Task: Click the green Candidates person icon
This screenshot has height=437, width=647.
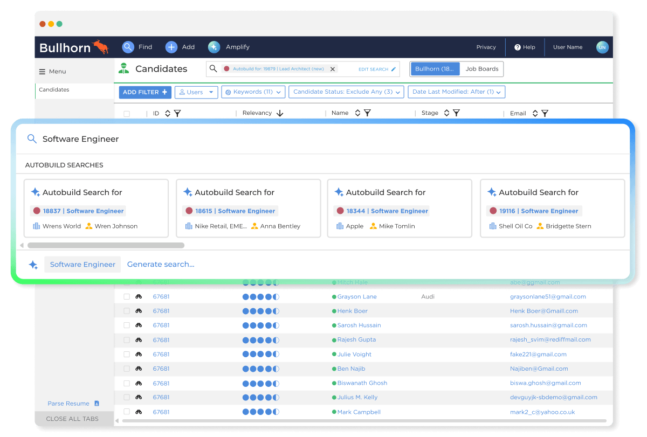Action: point(124,68)
